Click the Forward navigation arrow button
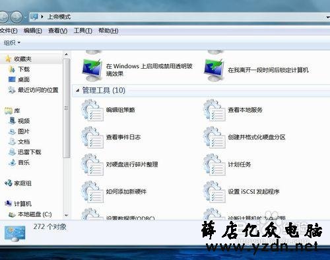The width and height of the screenshot is (330, 260). click(16, 17)
